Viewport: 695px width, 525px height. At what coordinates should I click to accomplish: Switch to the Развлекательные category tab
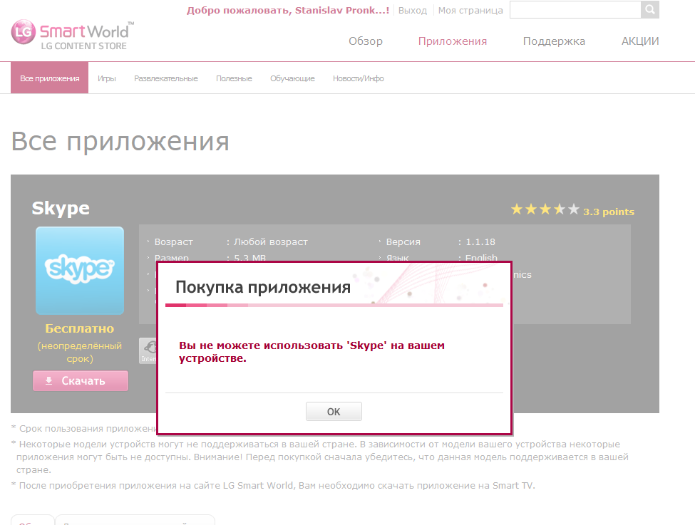click(166, 78)
